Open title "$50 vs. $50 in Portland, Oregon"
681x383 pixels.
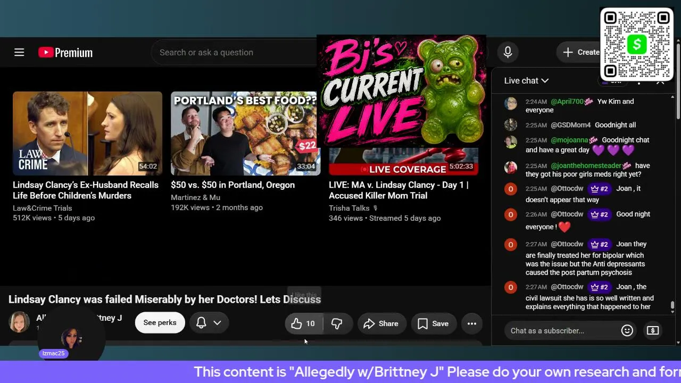(232, 185)
